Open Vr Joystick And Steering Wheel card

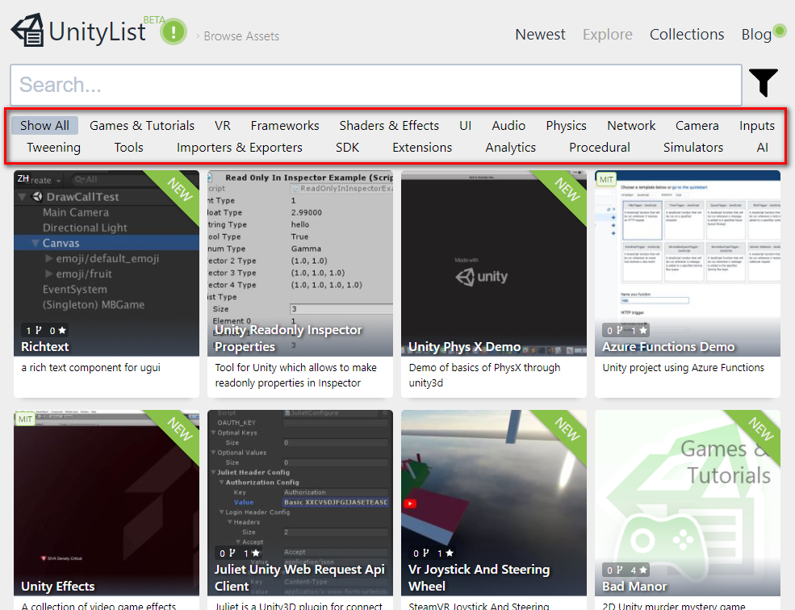click(x=494, y=503)
